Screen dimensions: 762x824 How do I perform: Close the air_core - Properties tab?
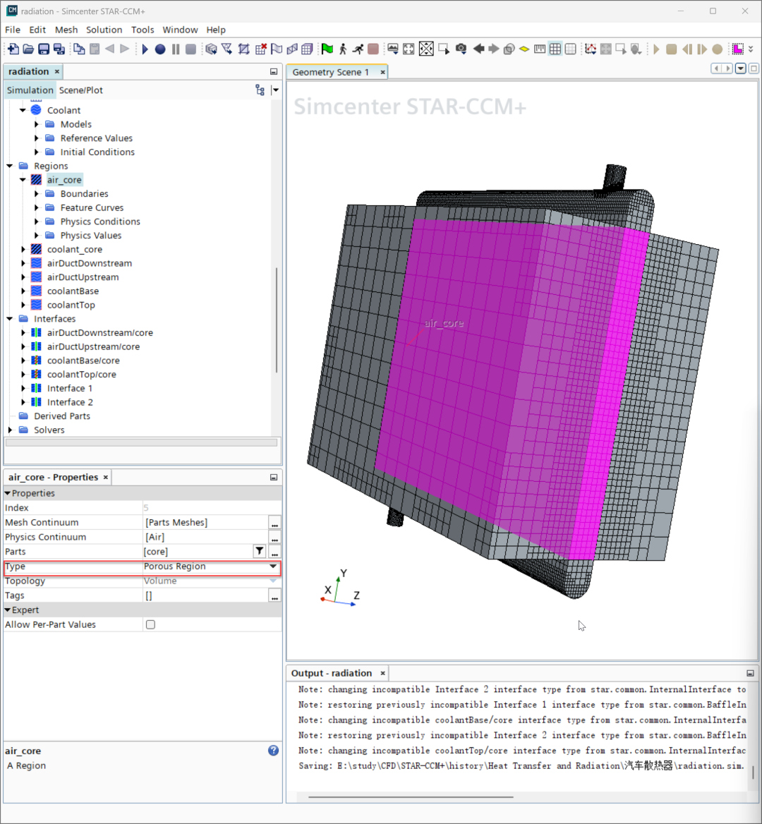tap(106, 477)
